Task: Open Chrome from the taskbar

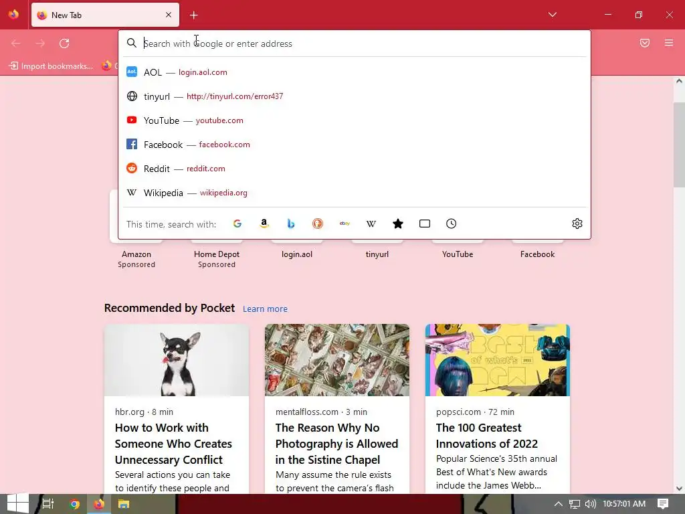Action: pos(75,504)
